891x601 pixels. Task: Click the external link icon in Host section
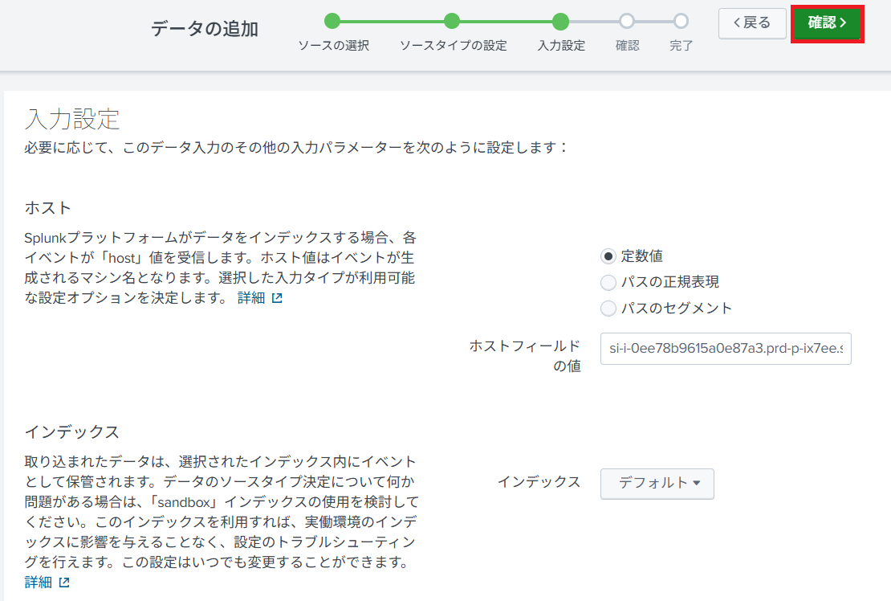click(x=277, y=298)
